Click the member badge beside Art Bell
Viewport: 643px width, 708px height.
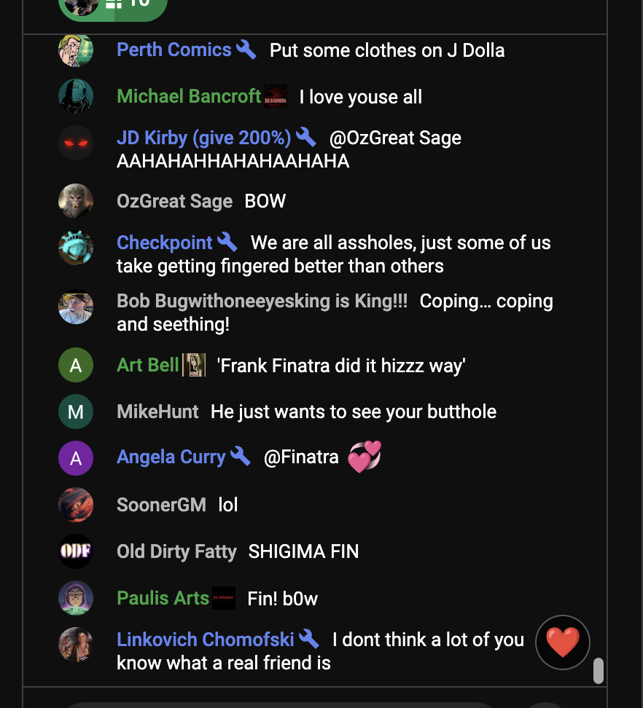(x=194, y=365)
